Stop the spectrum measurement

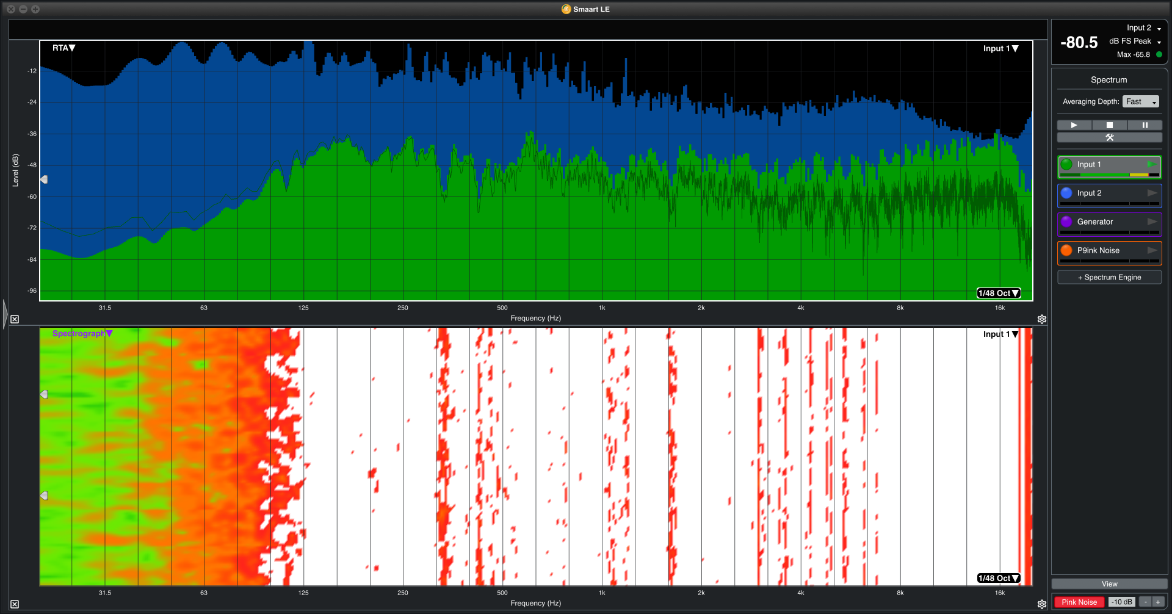coord(1110,125)
